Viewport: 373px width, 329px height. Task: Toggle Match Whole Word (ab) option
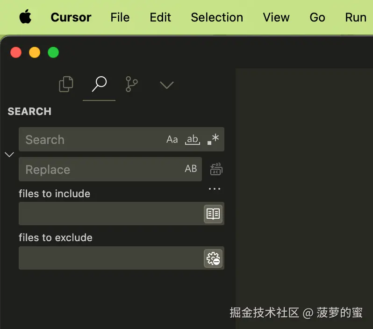tap(193, 139)
